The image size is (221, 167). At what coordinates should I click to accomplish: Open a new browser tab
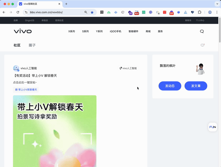(x=66, y=4)
